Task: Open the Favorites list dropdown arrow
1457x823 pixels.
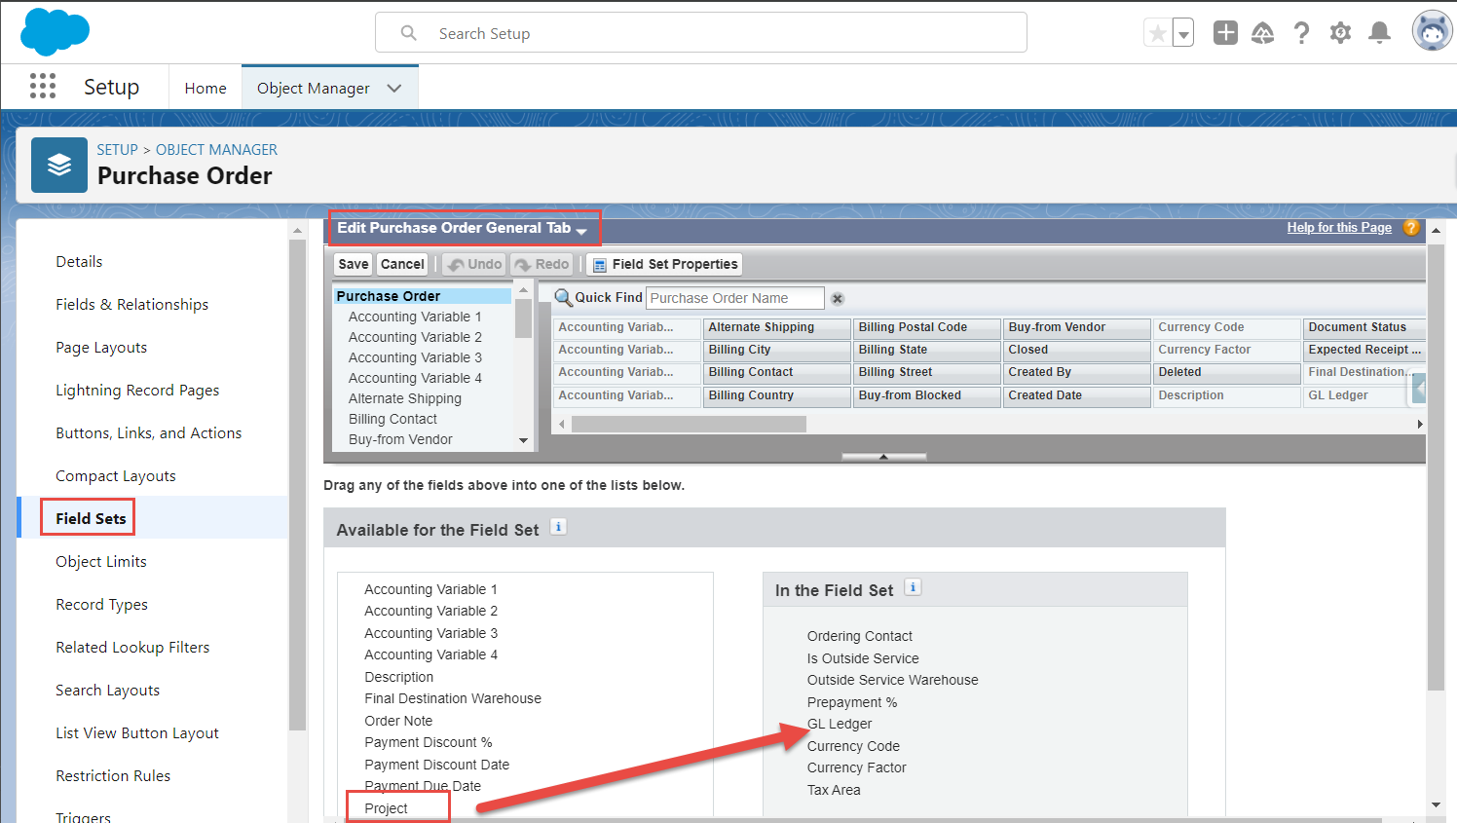Action: [1183, 34]
